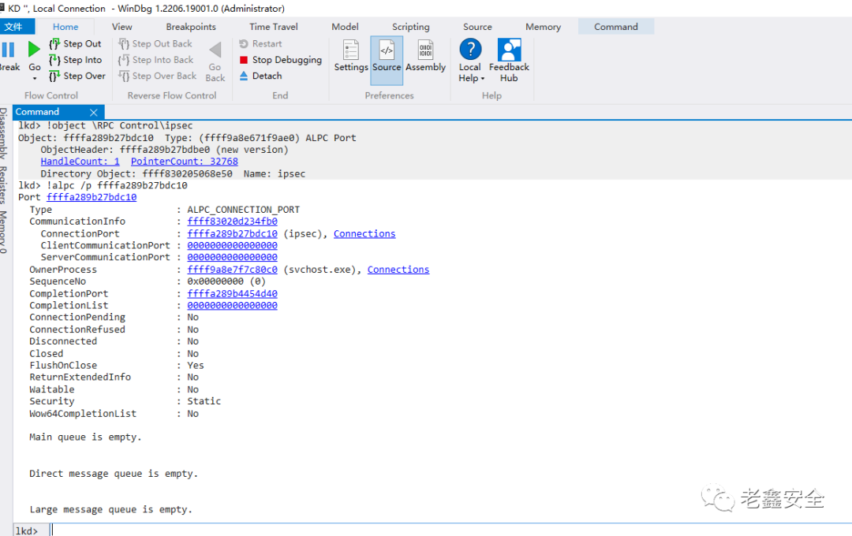
Task: Click 'Direct message queue is empty.' text
Action: (x=114, y=474)
